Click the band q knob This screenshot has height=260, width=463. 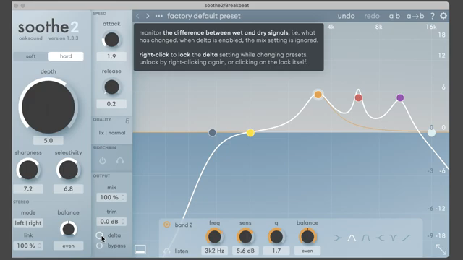tap(276, 237)
